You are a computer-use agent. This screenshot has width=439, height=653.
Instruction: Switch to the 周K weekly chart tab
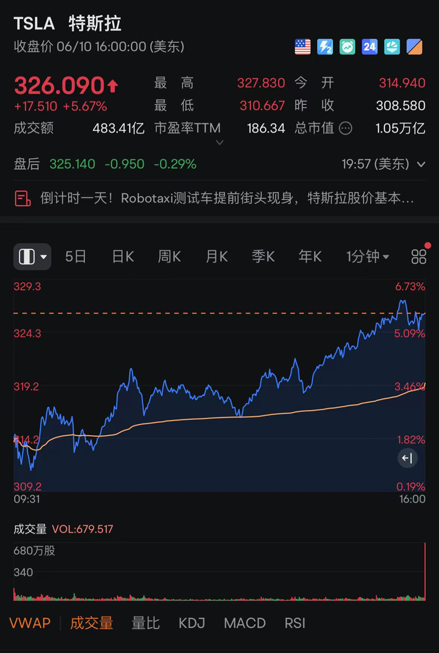169,257
